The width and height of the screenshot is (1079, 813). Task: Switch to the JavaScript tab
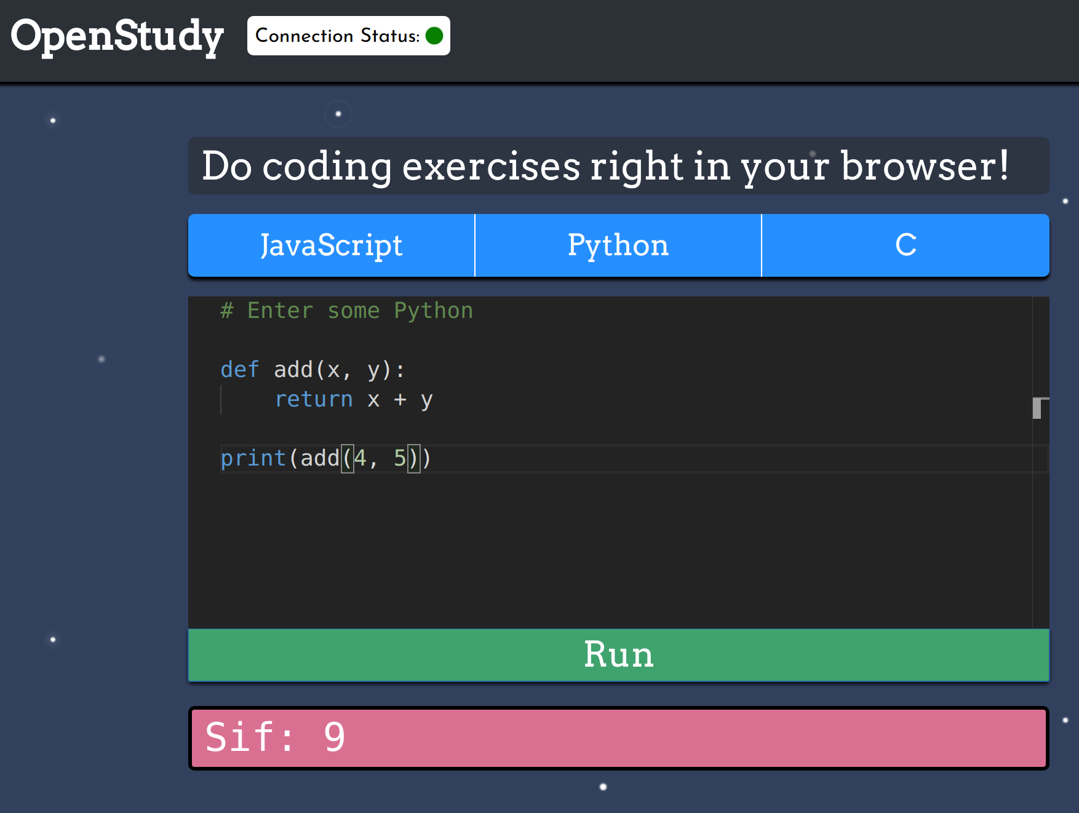[x=332, y=245]
